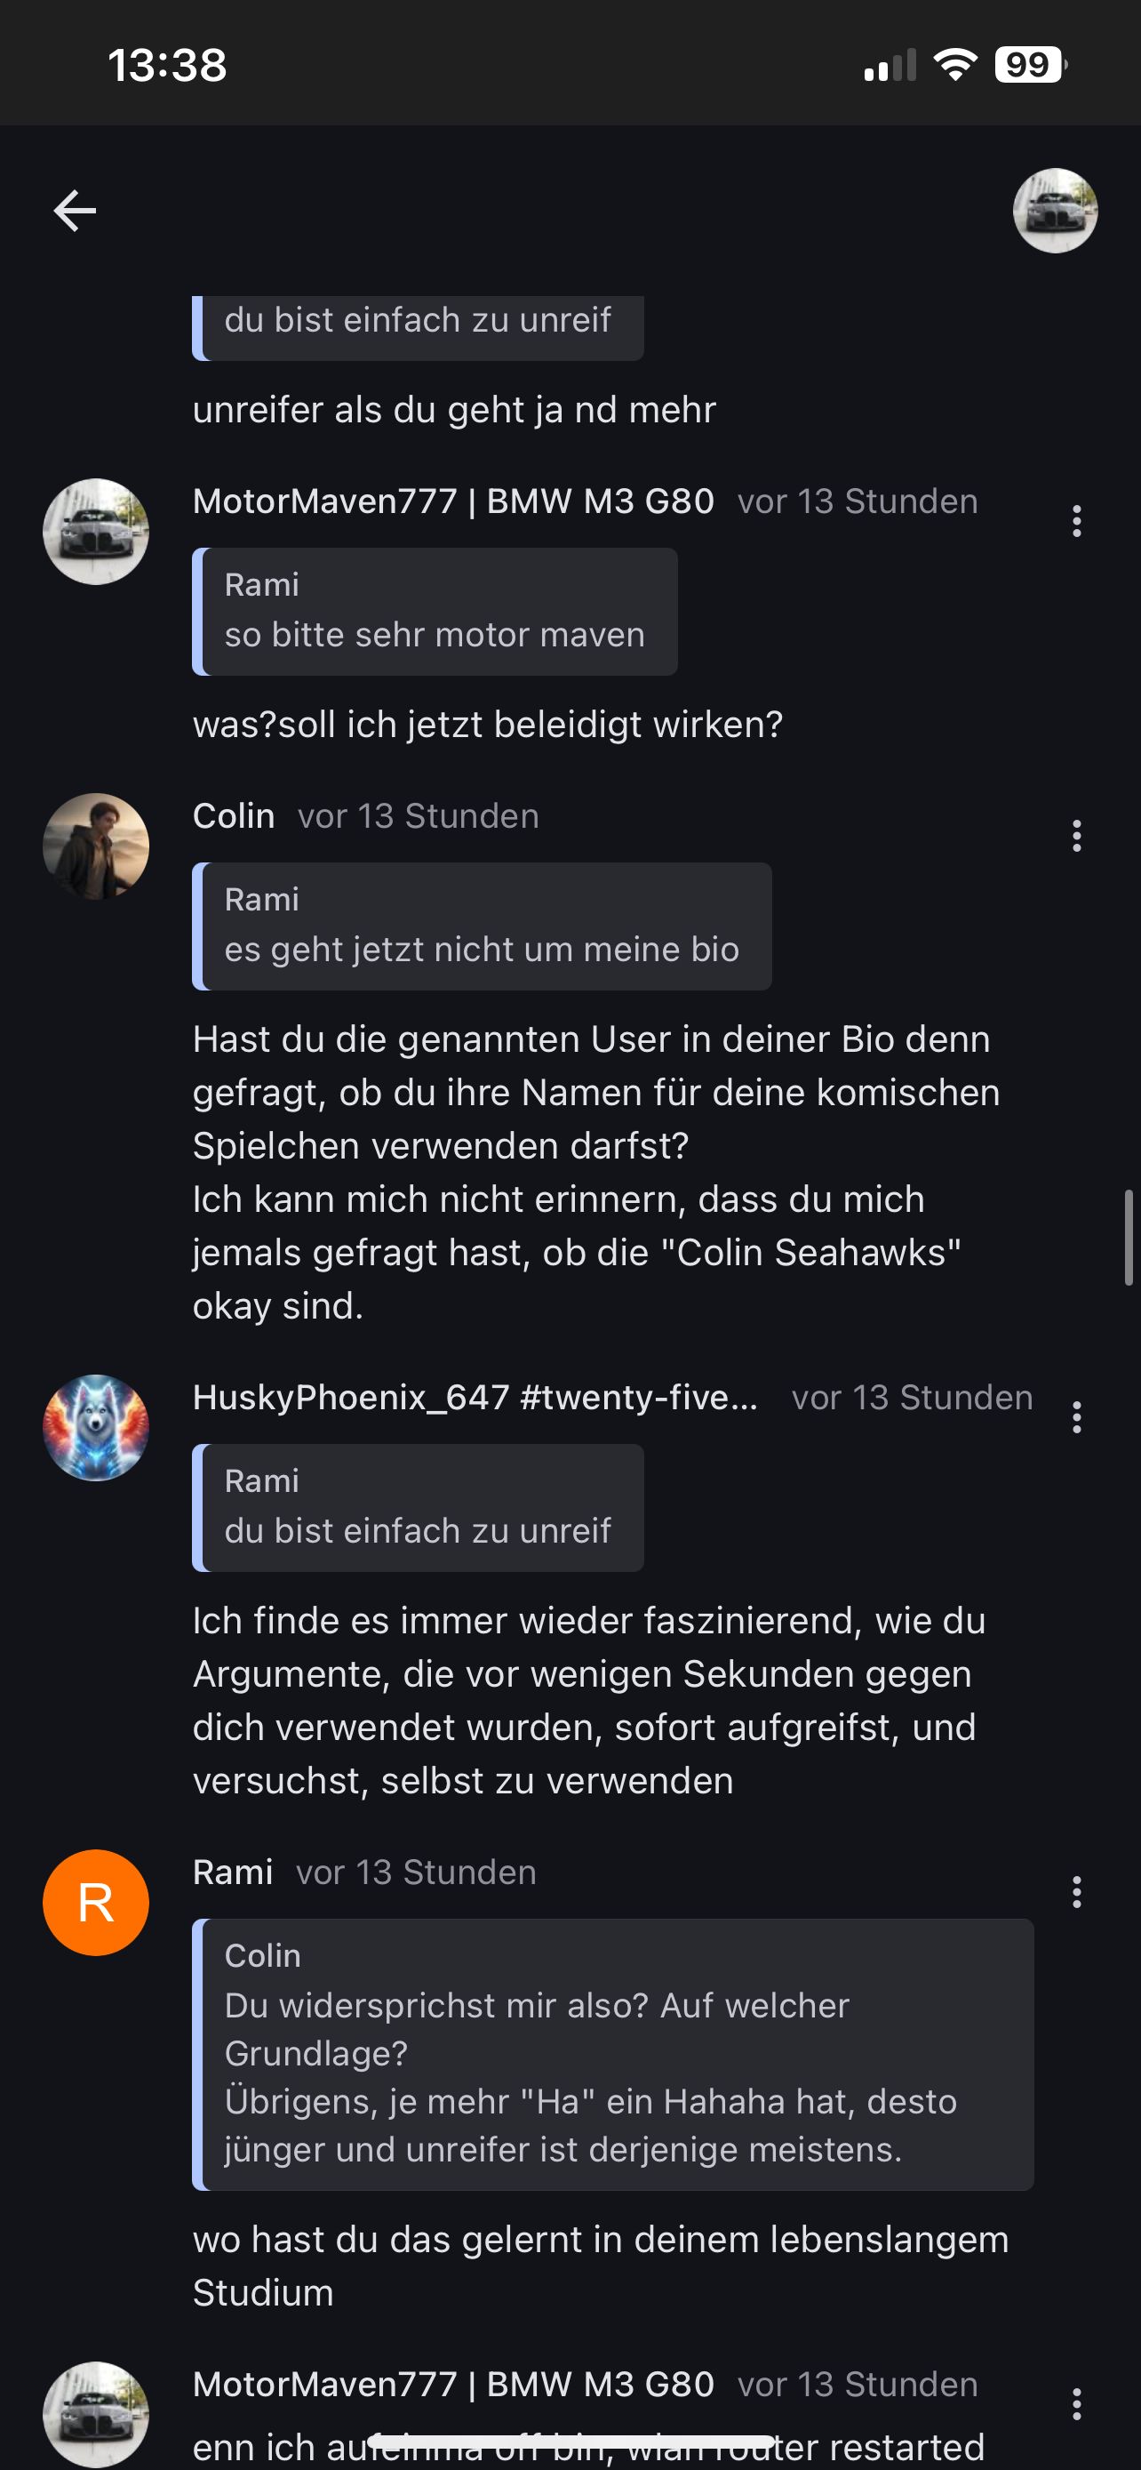Open options menu for Colin's comment
The width and height of the screenshot is (1141, 2470).
coord(1077,836)
